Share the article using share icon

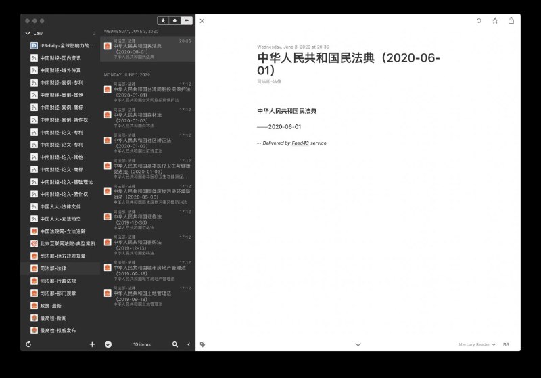(511, 21)
